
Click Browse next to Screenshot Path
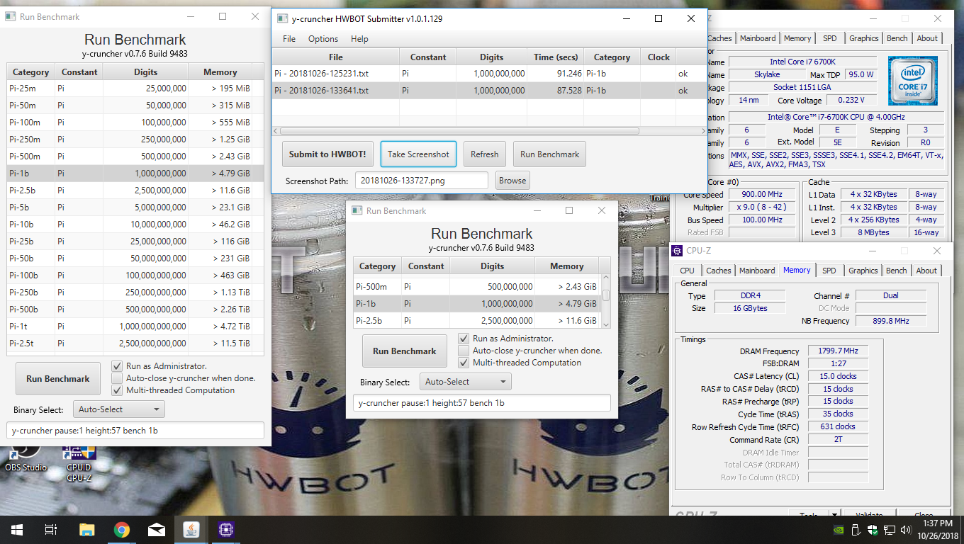coord(512,181)
